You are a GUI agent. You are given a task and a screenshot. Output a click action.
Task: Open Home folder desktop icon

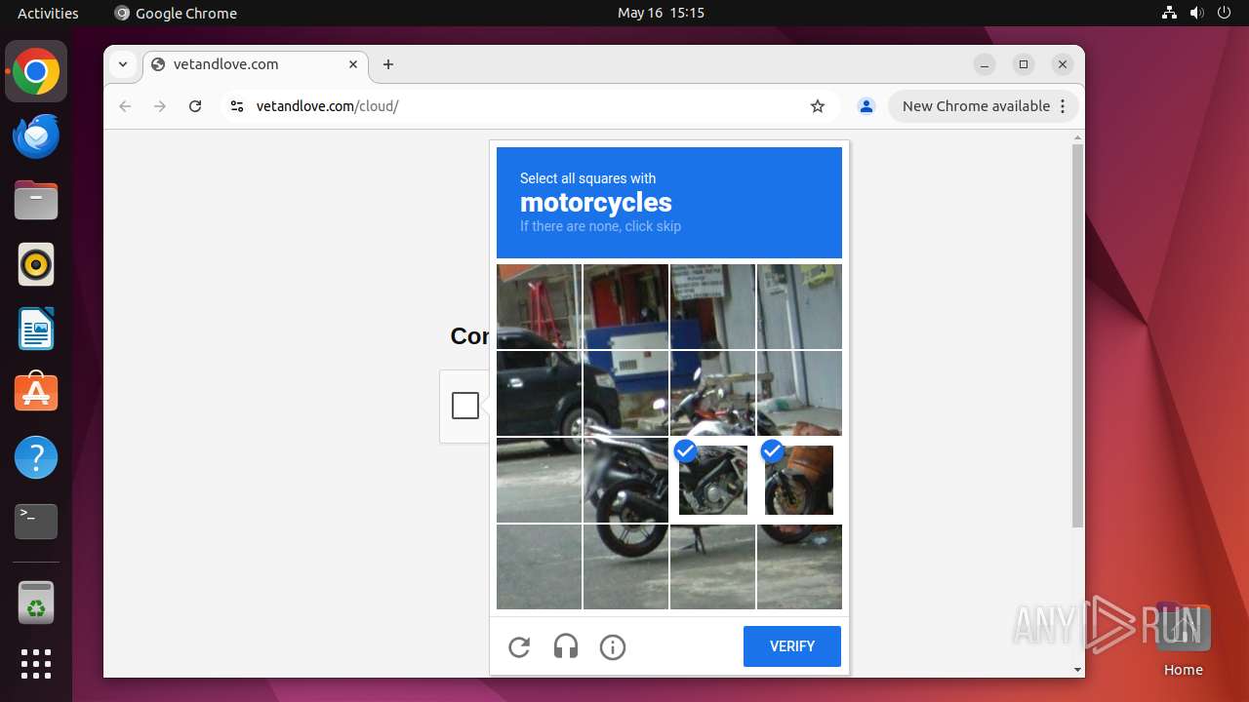tap(1183, 639)
